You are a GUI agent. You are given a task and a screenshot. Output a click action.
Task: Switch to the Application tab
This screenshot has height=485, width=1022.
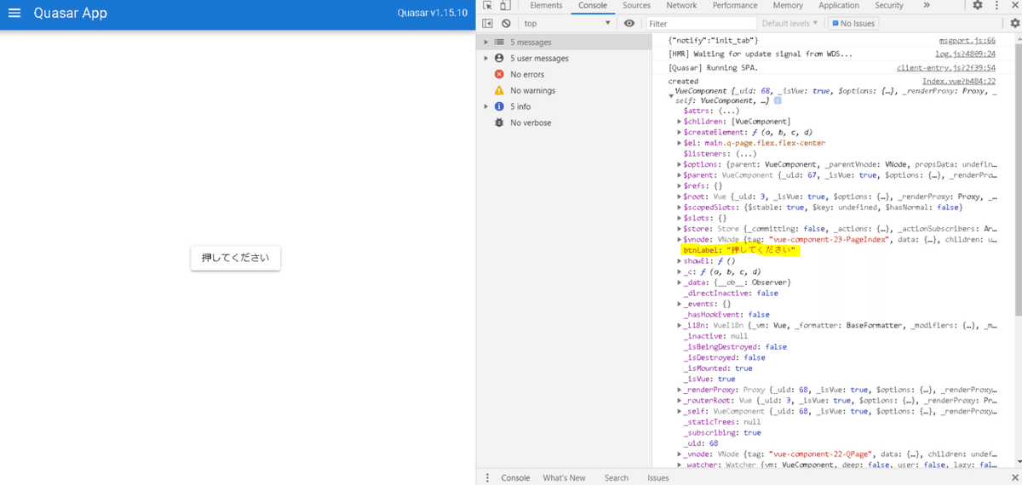pyautogui.click(x=839, y=5)
